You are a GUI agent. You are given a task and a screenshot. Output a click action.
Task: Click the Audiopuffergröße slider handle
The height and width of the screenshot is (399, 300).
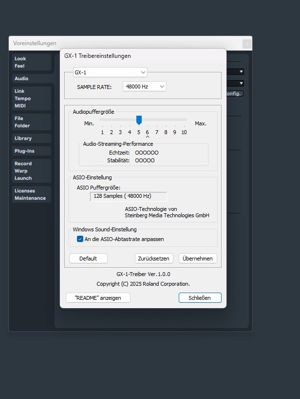point(139,120)
